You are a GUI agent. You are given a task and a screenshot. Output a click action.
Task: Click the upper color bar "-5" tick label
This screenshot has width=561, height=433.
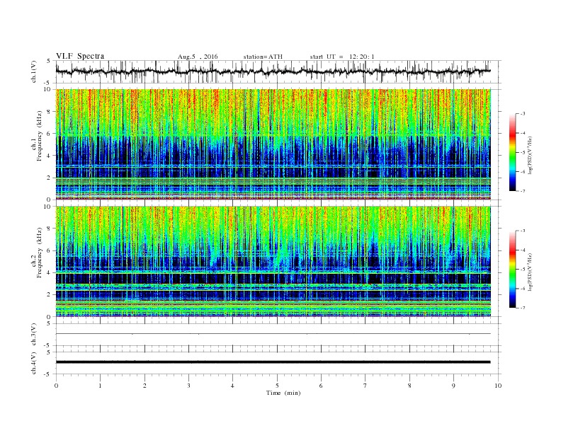(523, 153)
